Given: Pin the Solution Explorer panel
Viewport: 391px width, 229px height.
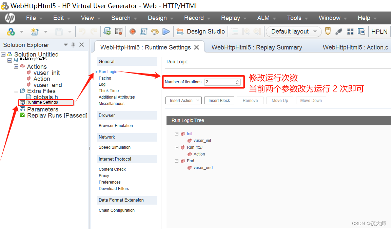Looking at the screenshot, I should click(x=73, y=45).
